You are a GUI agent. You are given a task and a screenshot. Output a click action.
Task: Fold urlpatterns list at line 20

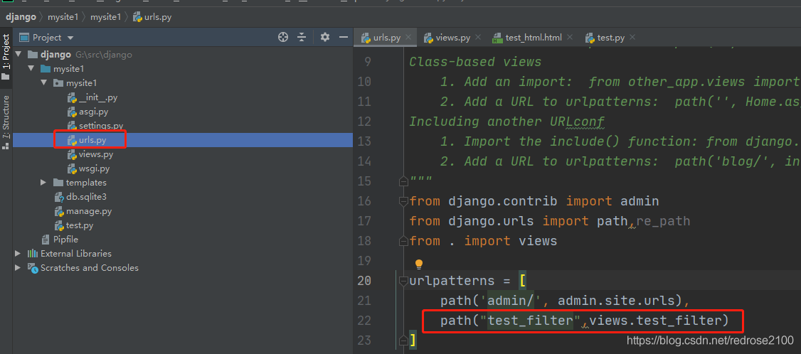pos(403,281)
